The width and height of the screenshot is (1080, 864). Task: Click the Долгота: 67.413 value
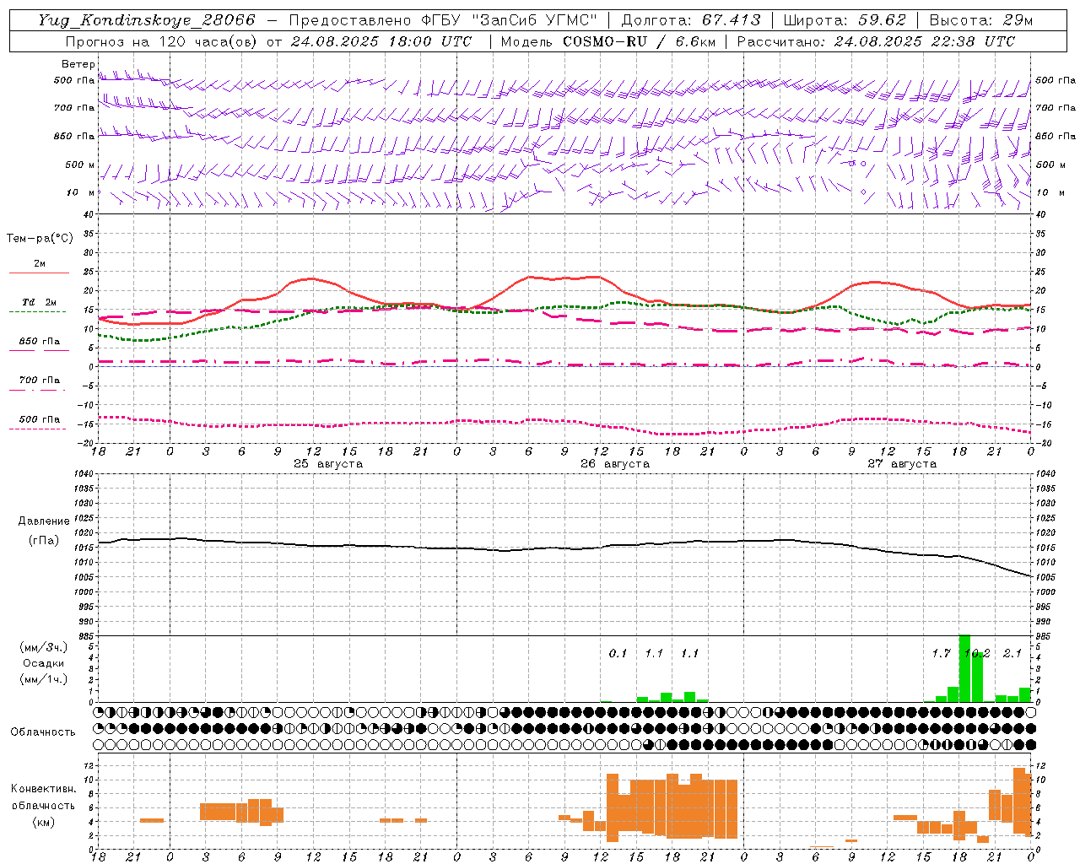click(690, 20)
